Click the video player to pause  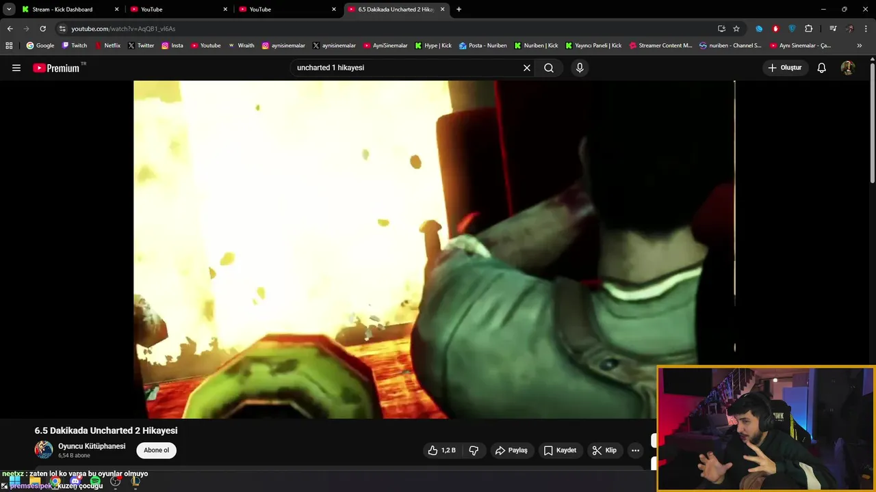(434, 249)
